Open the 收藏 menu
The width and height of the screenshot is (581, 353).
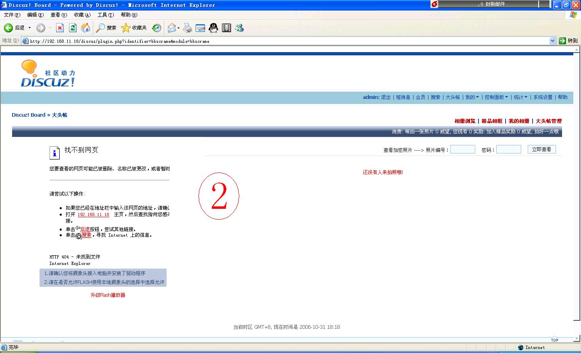coord(82,15)
